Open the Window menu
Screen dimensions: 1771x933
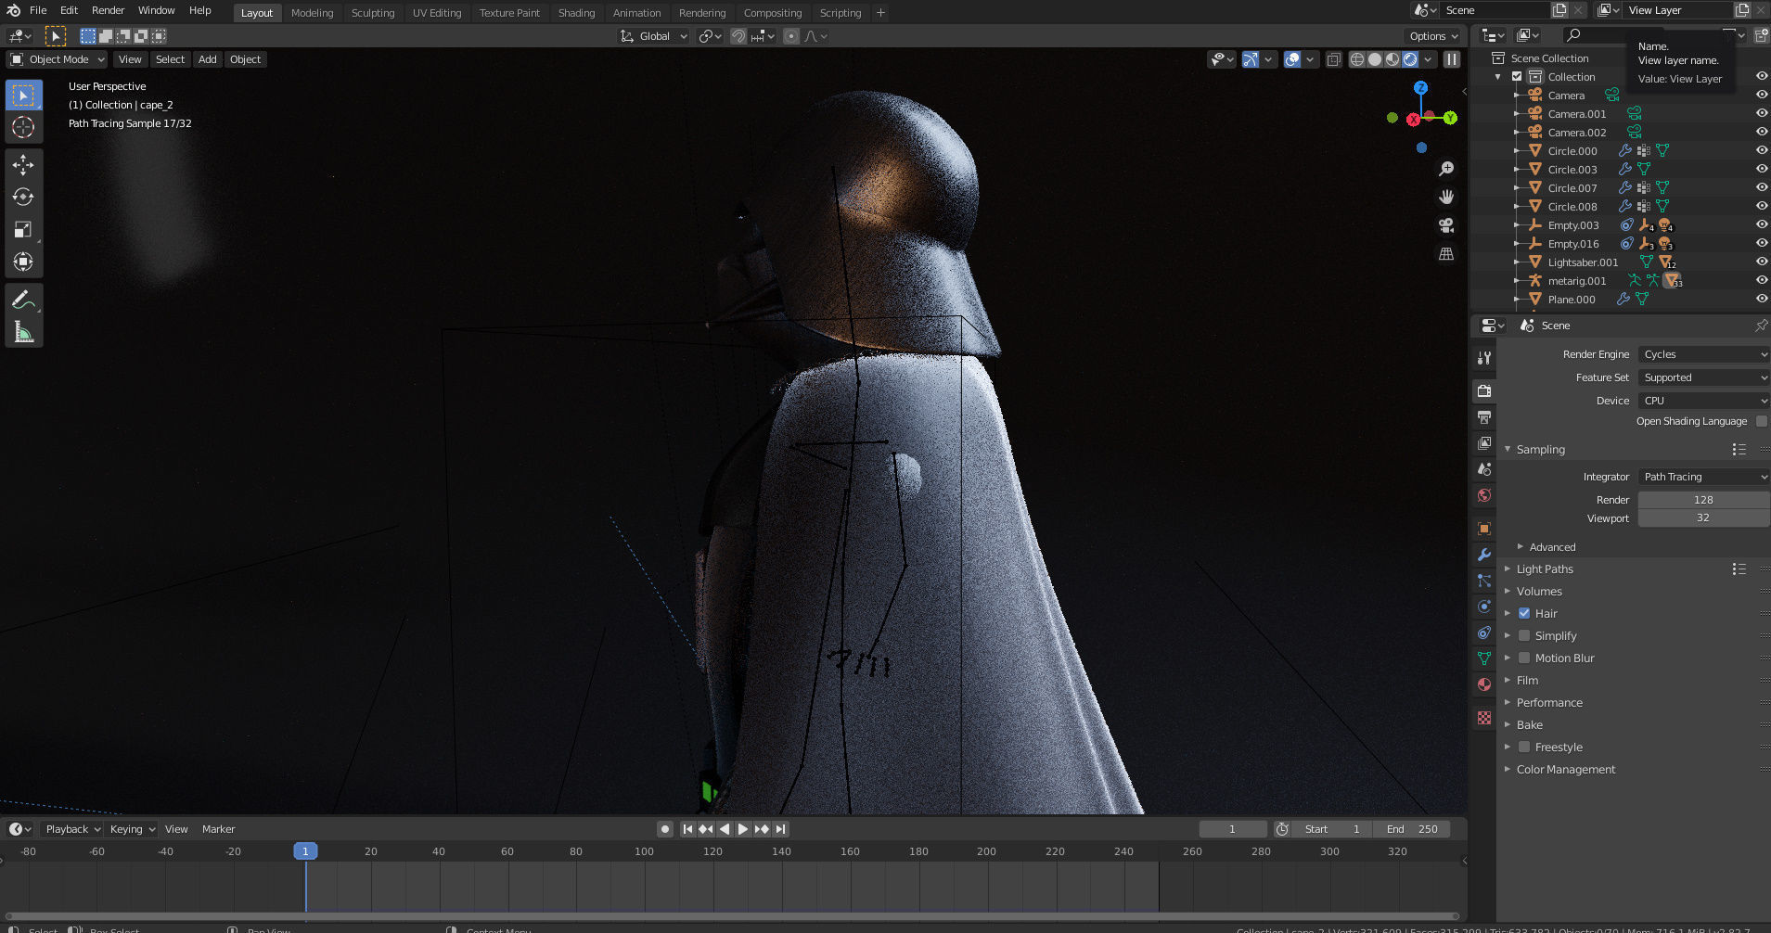(156, 10)
